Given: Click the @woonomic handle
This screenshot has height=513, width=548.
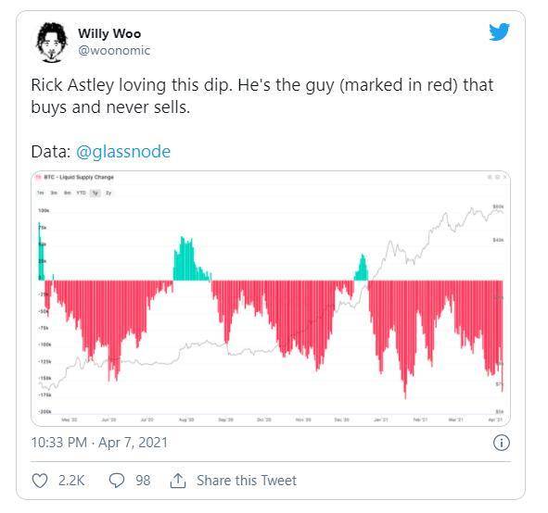Looking at the screenshot, I should 114,51.
